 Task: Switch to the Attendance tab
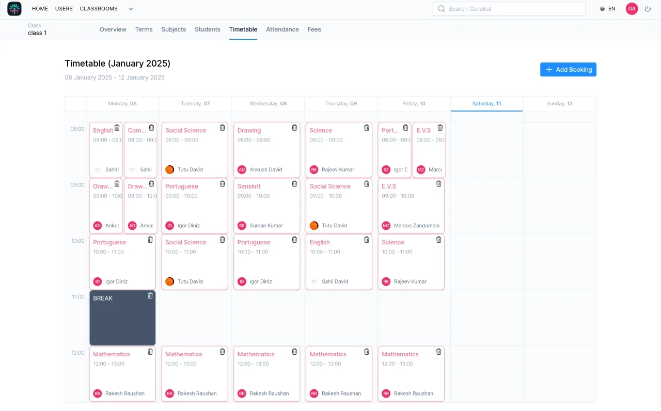tap(282, 29)
